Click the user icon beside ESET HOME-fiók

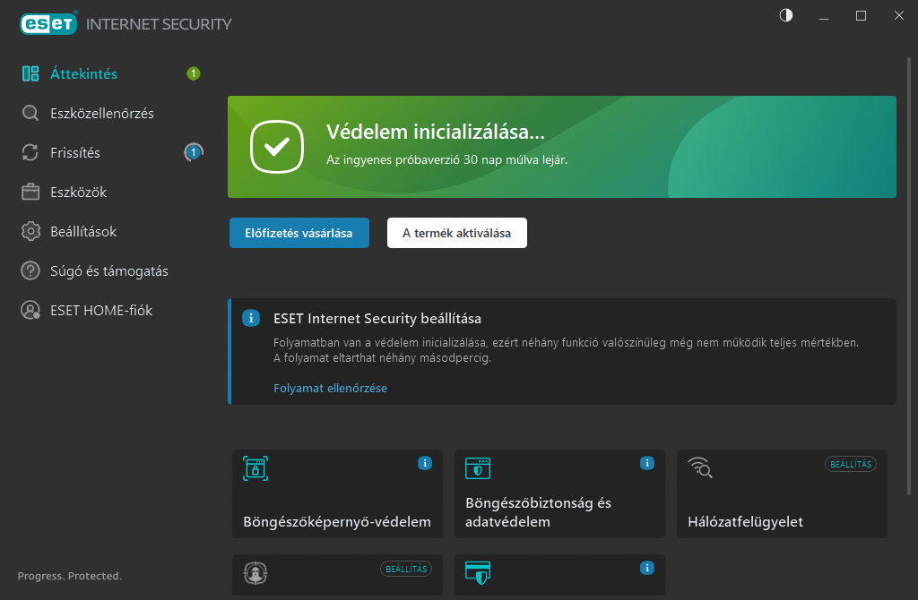pyautogui.click(x=30, y=310)
